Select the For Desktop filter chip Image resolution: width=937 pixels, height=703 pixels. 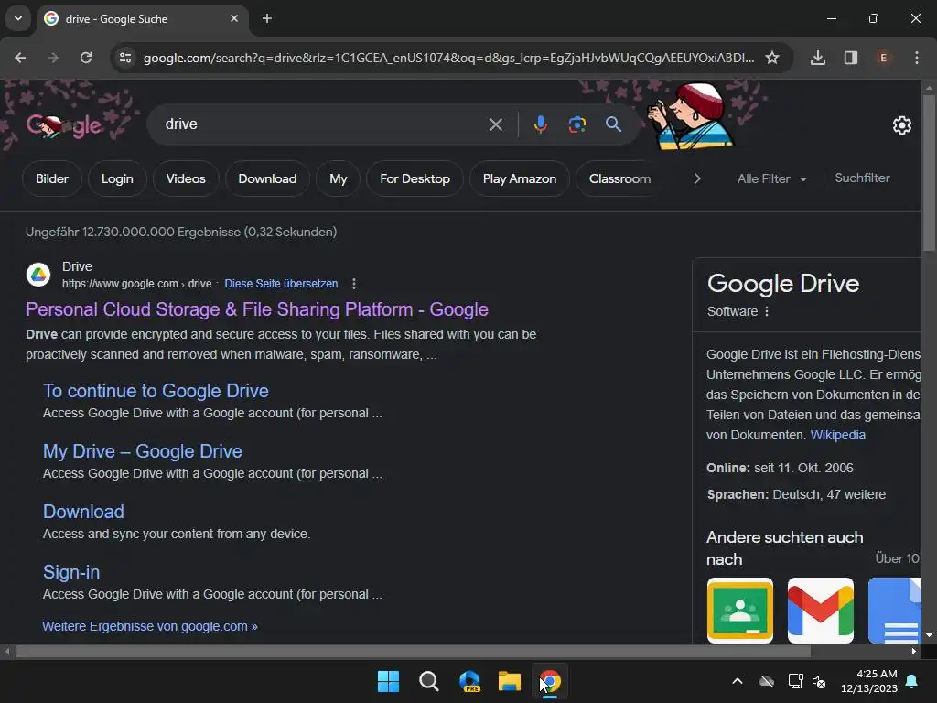coord(415,178)
